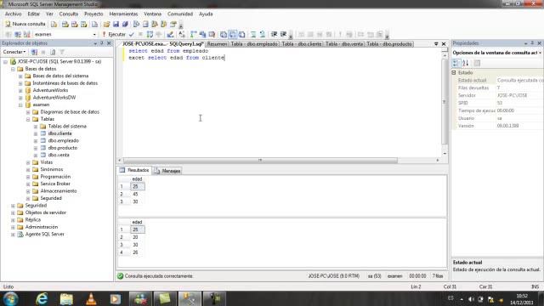Parse the query with the checkmark icon
This screenshot has height=306, width=544.
[132, 34]
